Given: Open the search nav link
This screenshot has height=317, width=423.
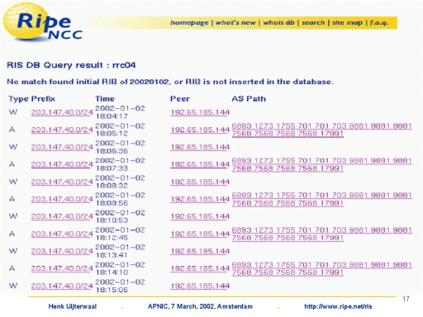Looking at the screenshot, I should click(x=313, y=23).
